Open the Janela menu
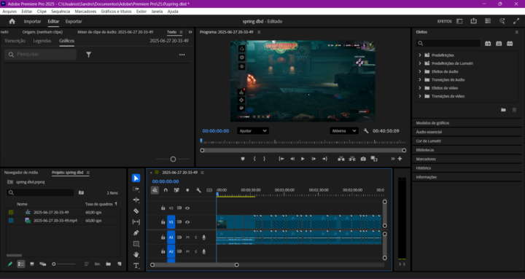525x279 pixels. [157, 12]
